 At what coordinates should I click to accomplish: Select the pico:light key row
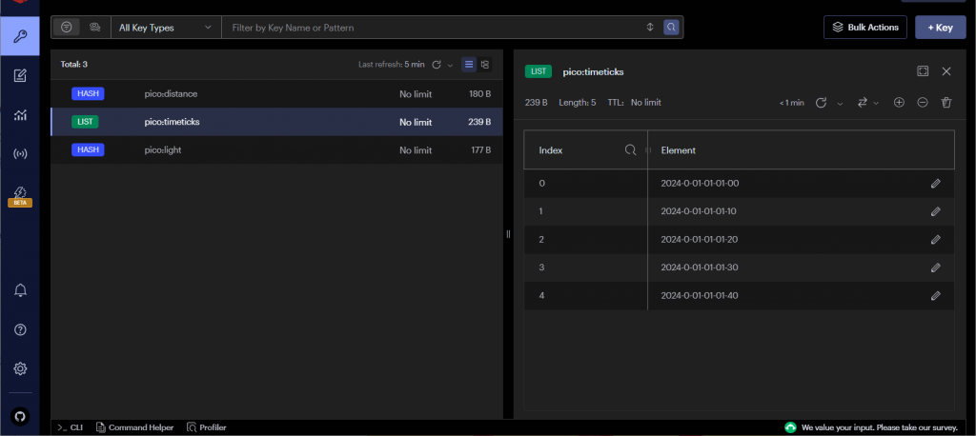tap(276, 149)
